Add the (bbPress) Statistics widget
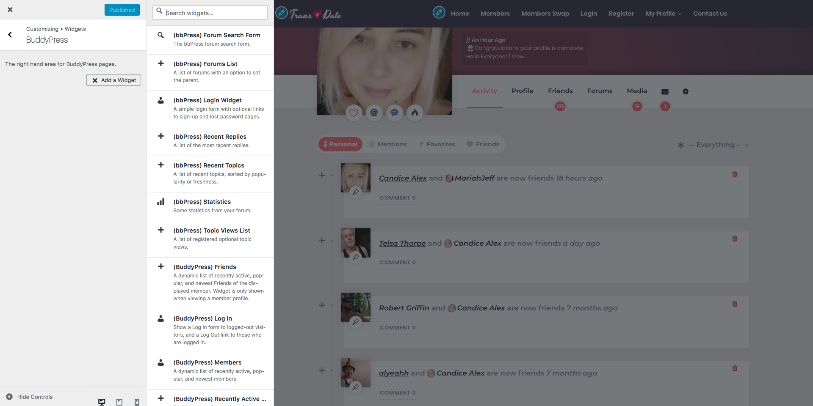This screenshot has width=813, height=406. tap(210, 206)
